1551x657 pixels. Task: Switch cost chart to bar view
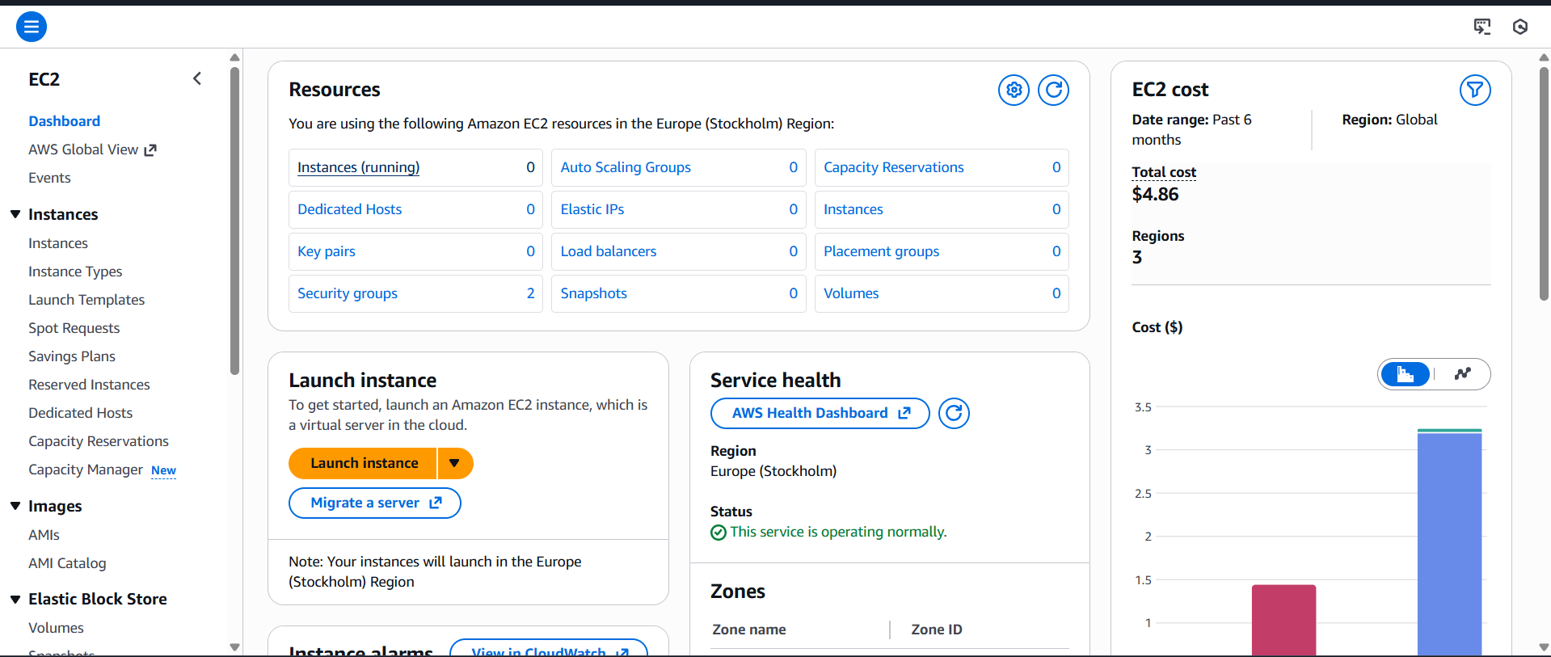point(1406,374)
